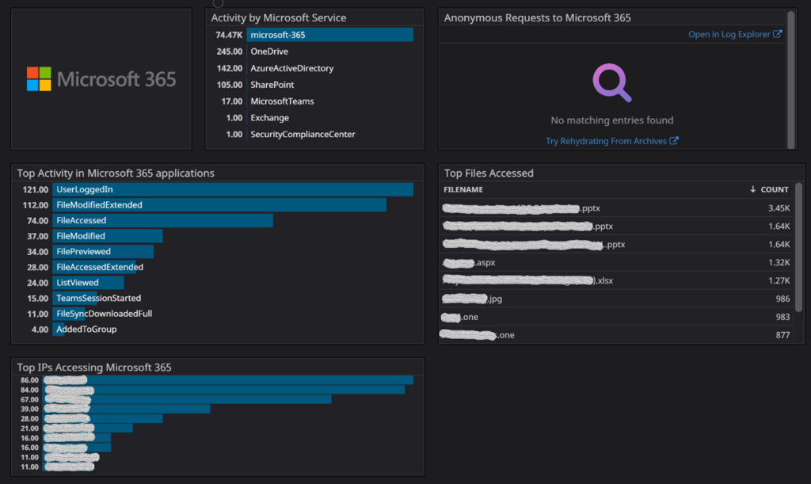811x484 pixels.
Task: Pick the SharePoint service entry
Action: [x=272, y=85]
